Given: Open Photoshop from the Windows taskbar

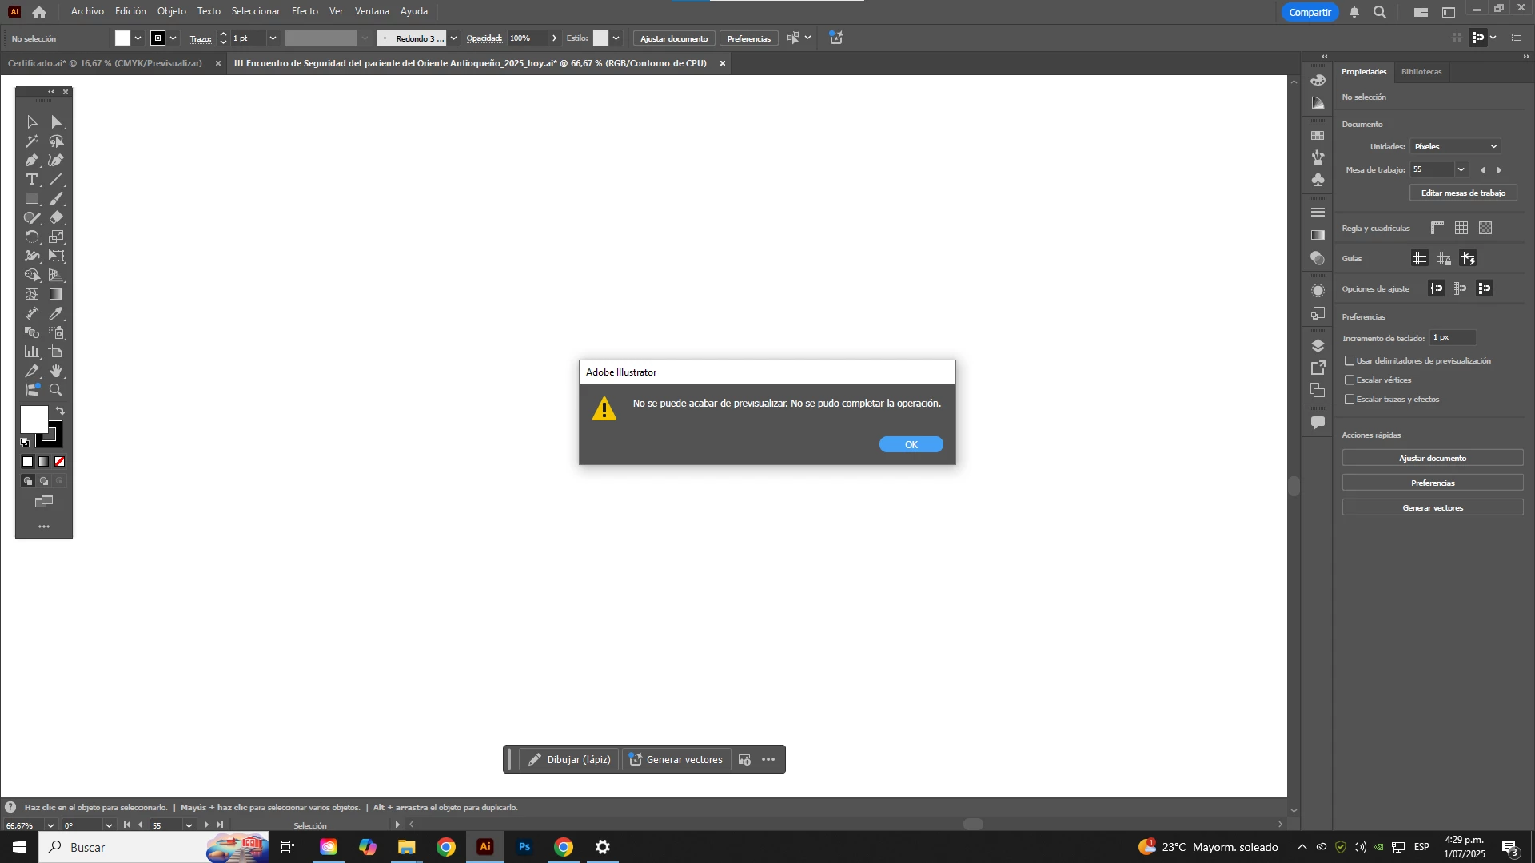Looking at the screenshot, I should click(x=524, y=847).
